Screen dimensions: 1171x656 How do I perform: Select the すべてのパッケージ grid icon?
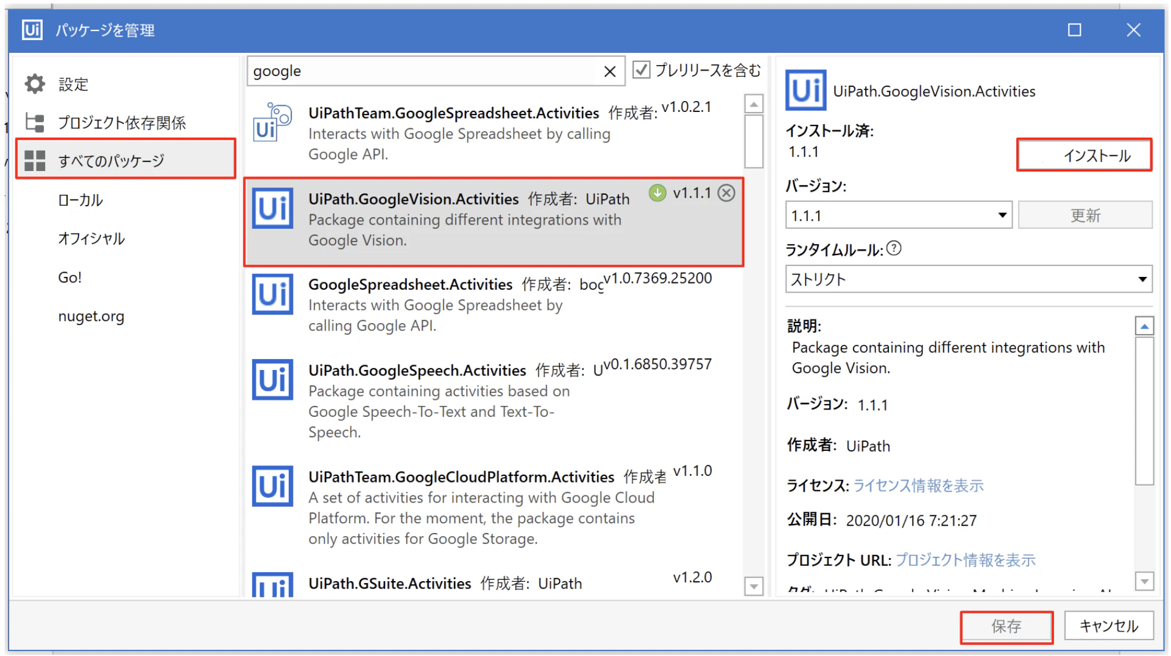pos(35,161)
